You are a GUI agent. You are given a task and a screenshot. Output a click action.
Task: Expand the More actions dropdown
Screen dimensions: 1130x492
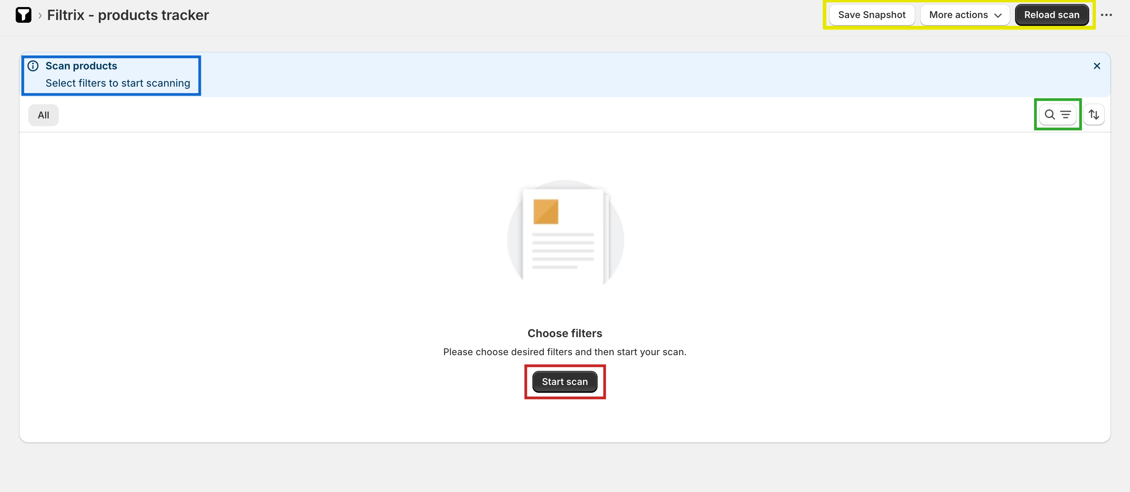click(958, 15)
